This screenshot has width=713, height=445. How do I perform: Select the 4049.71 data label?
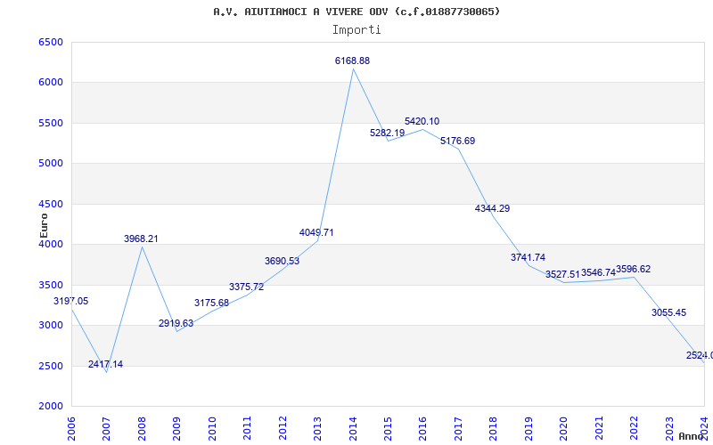(316, 232)
